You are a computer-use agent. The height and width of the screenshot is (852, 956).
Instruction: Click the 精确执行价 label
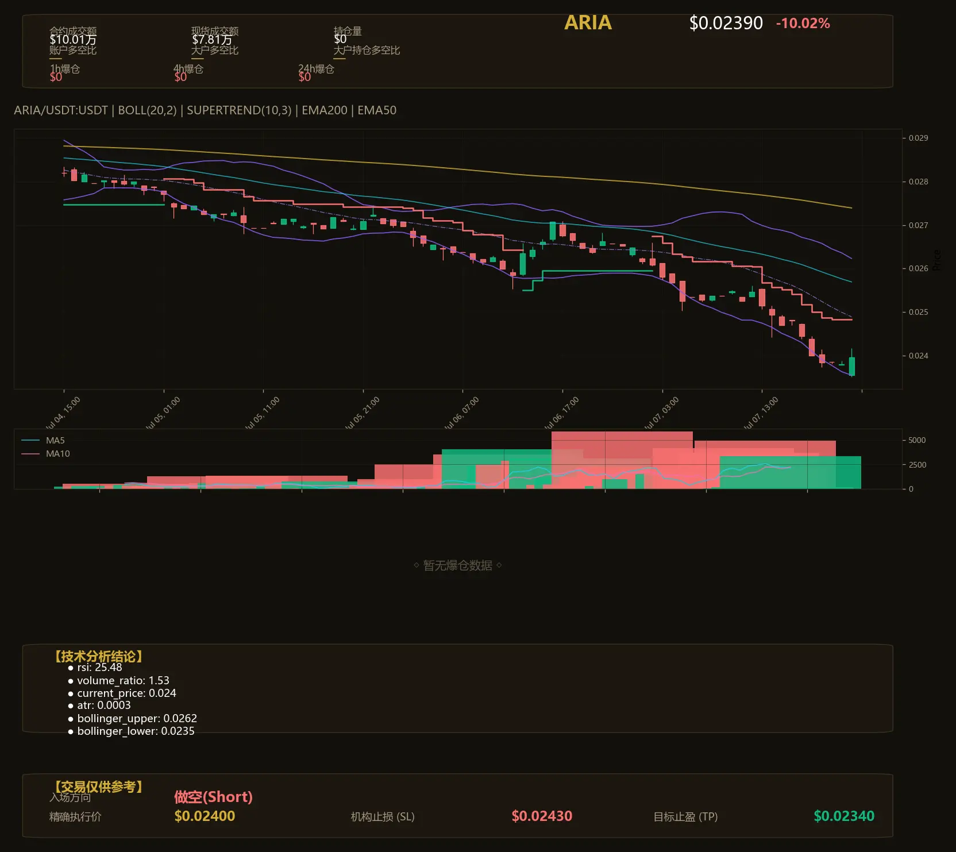click(x=75, y=817)
